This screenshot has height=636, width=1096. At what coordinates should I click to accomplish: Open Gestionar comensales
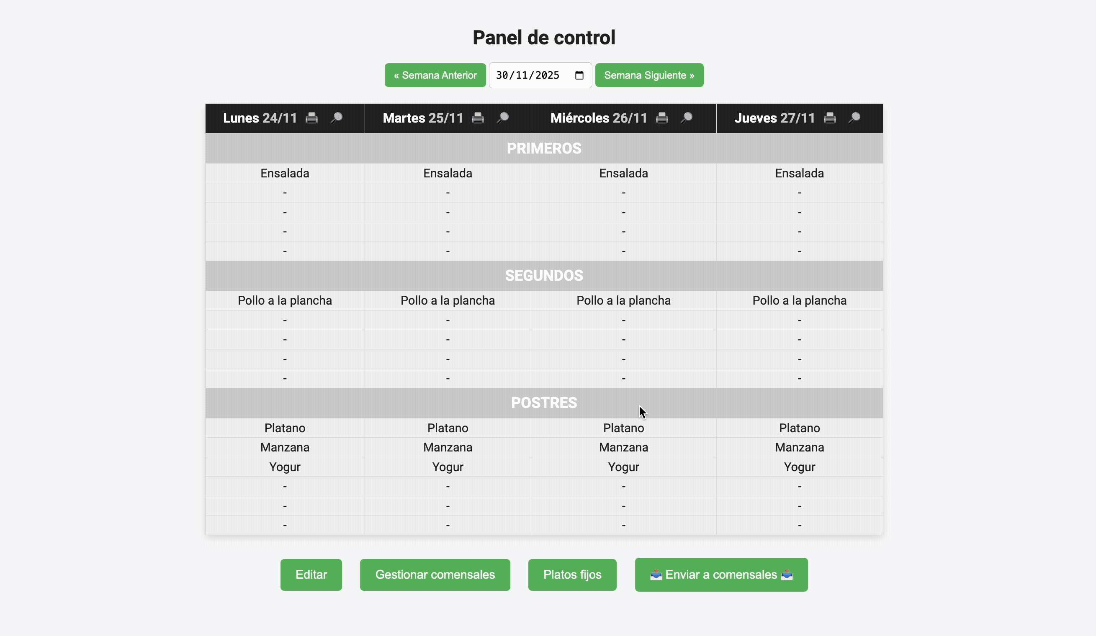435,575
